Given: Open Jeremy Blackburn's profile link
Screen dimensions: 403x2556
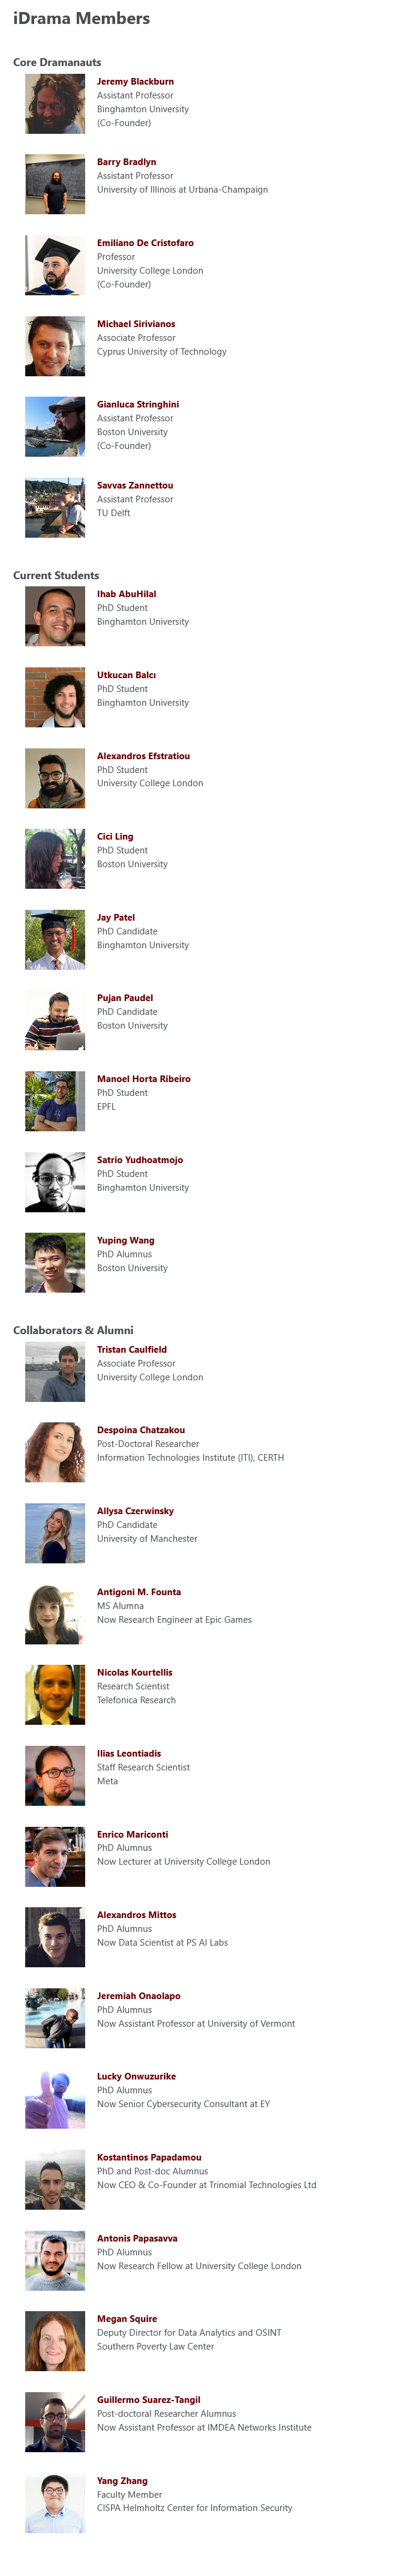Looking at the screenshot, I should 135,82.
